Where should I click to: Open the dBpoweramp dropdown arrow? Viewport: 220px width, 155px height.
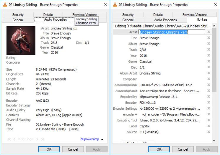pyautogui.click(x=102, y=140)
